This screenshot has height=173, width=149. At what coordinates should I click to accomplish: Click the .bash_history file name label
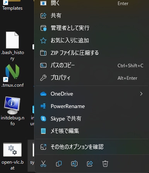coord(12,55)
